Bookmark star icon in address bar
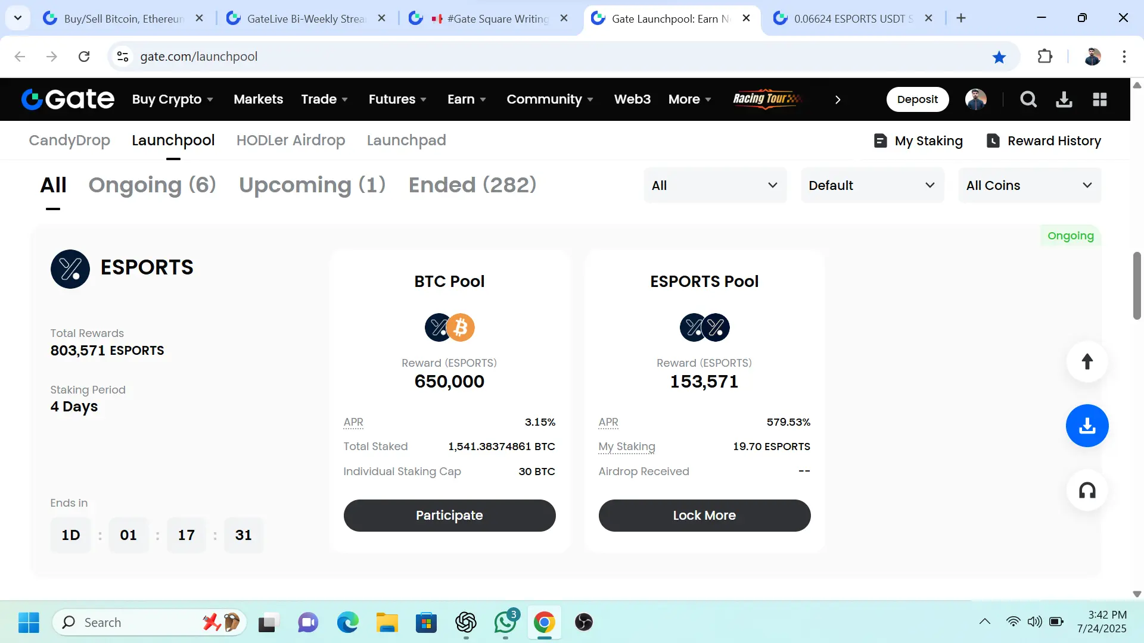The width and height of the screenshot is (1144, 643). (x=999, y=57)
